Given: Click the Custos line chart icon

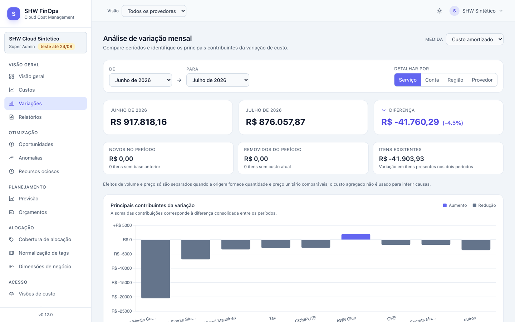Looking at the screenshot, I should point(11,90).
